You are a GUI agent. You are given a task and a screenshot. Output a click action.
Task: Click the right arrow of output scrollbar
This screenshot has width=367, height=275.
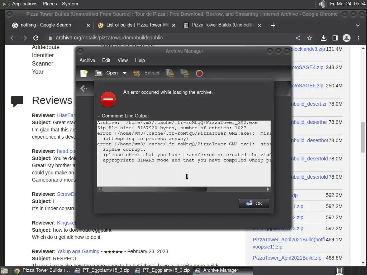coord(268,189)
